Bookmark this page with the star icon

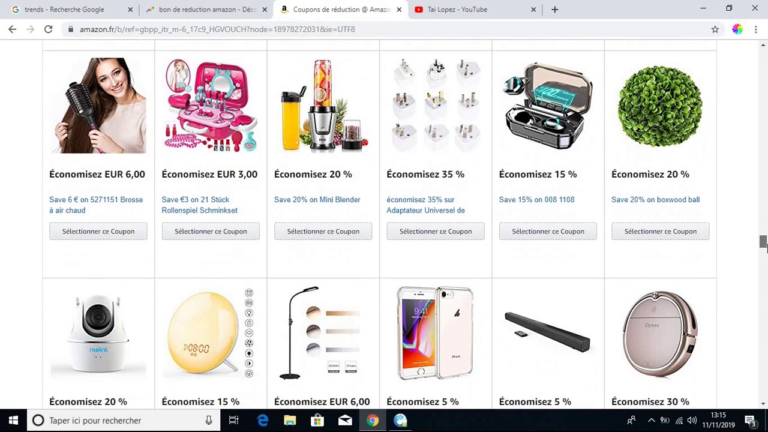[715, 29]
